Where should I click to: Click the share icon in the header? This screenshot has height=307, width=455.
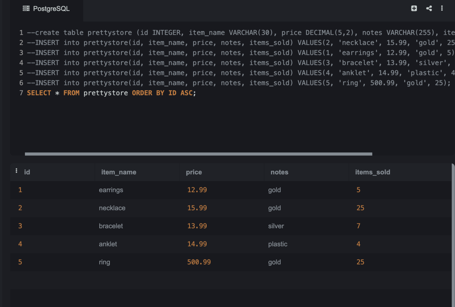coord(429,8)
